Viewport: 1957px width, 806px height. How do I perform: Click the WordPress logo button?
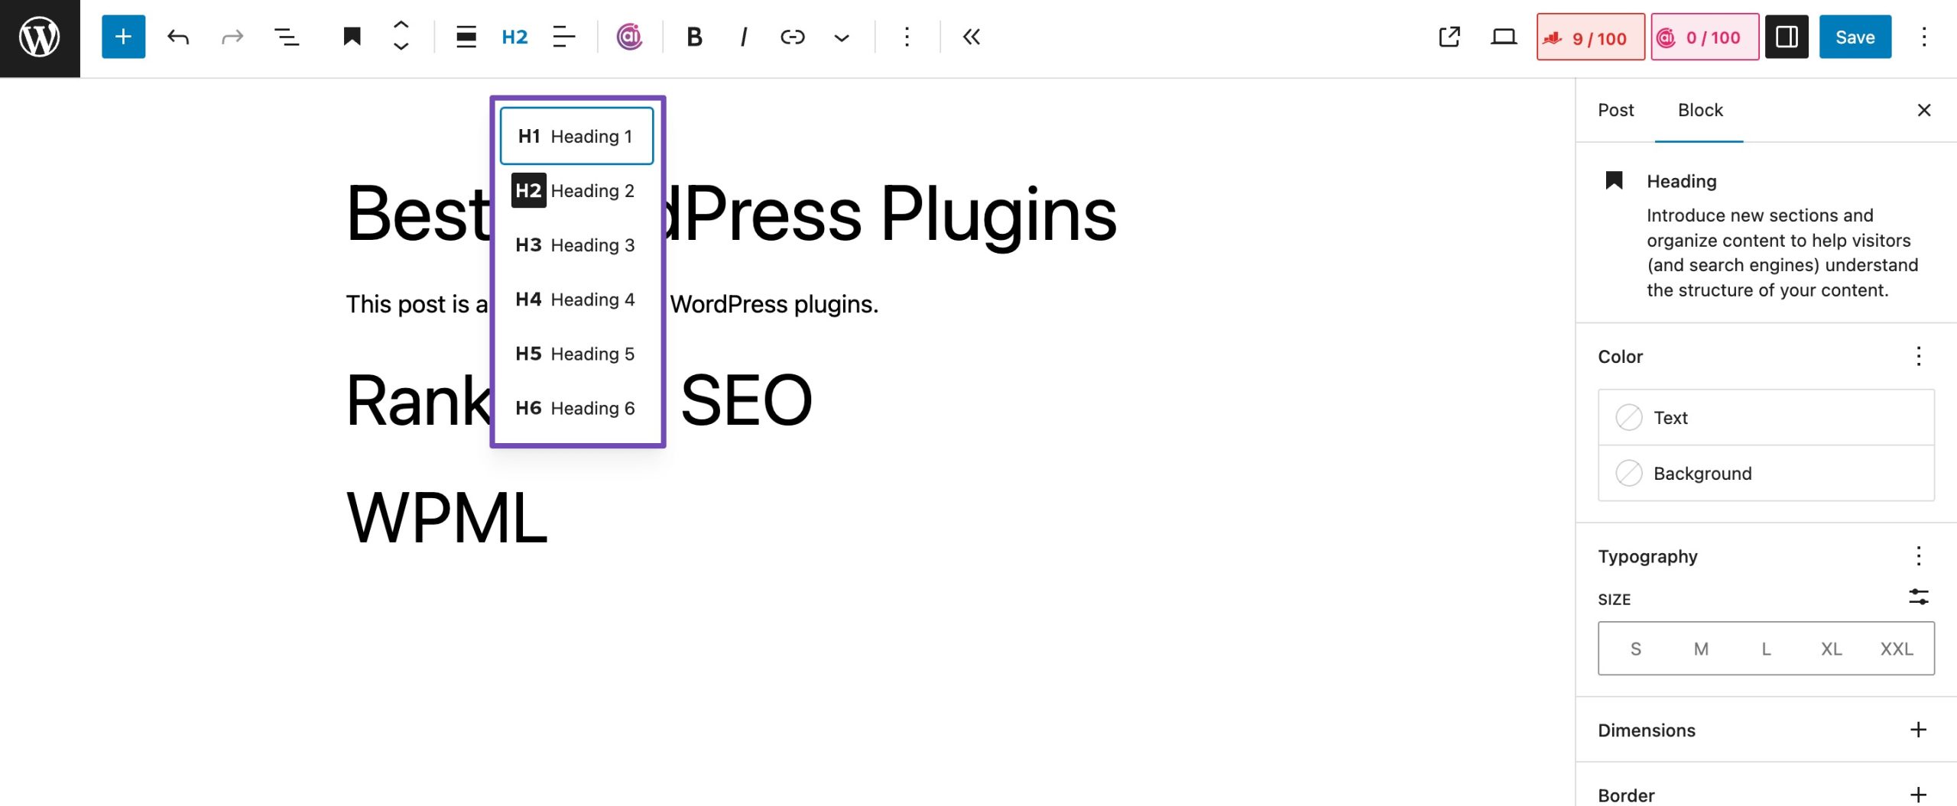click(x=40, y=38)
